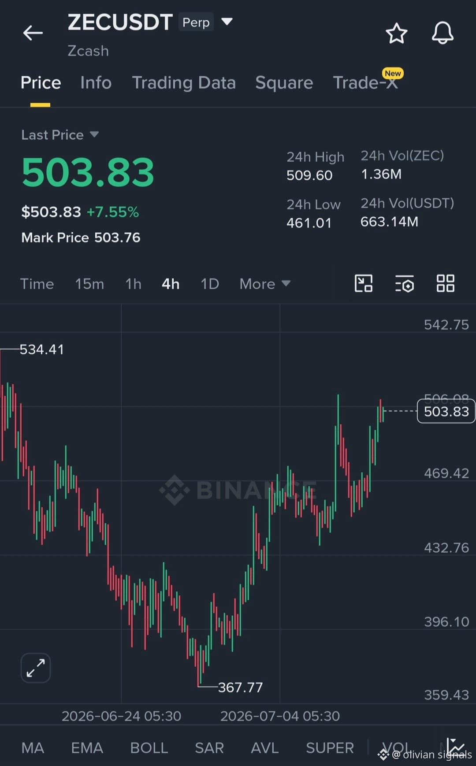The image size is (476, 766).
Task: Click the 367.77 low marker label
Action: point(240,687)
